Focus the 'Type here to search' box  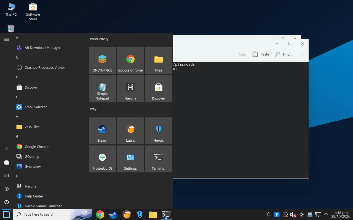[53, 214]
